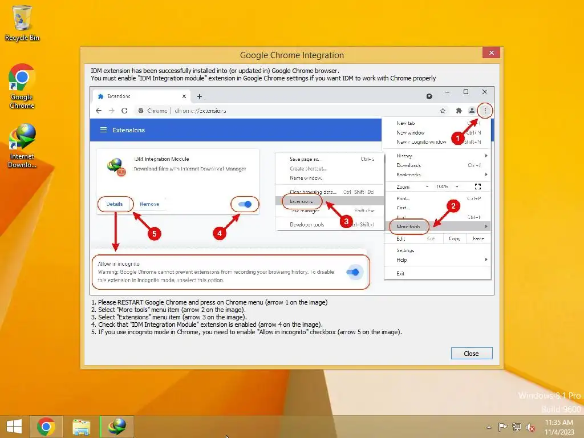Toggle the IDM Integration Module switch in the picture
This screenshot has height=438, width=584.
[x=245, y=204]
